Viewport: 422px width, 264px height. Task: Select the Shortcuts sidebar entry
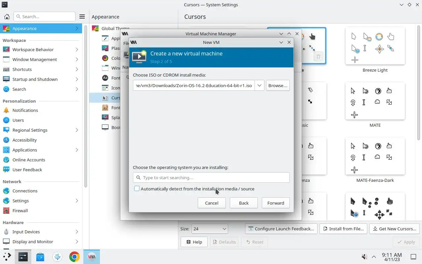41,69
